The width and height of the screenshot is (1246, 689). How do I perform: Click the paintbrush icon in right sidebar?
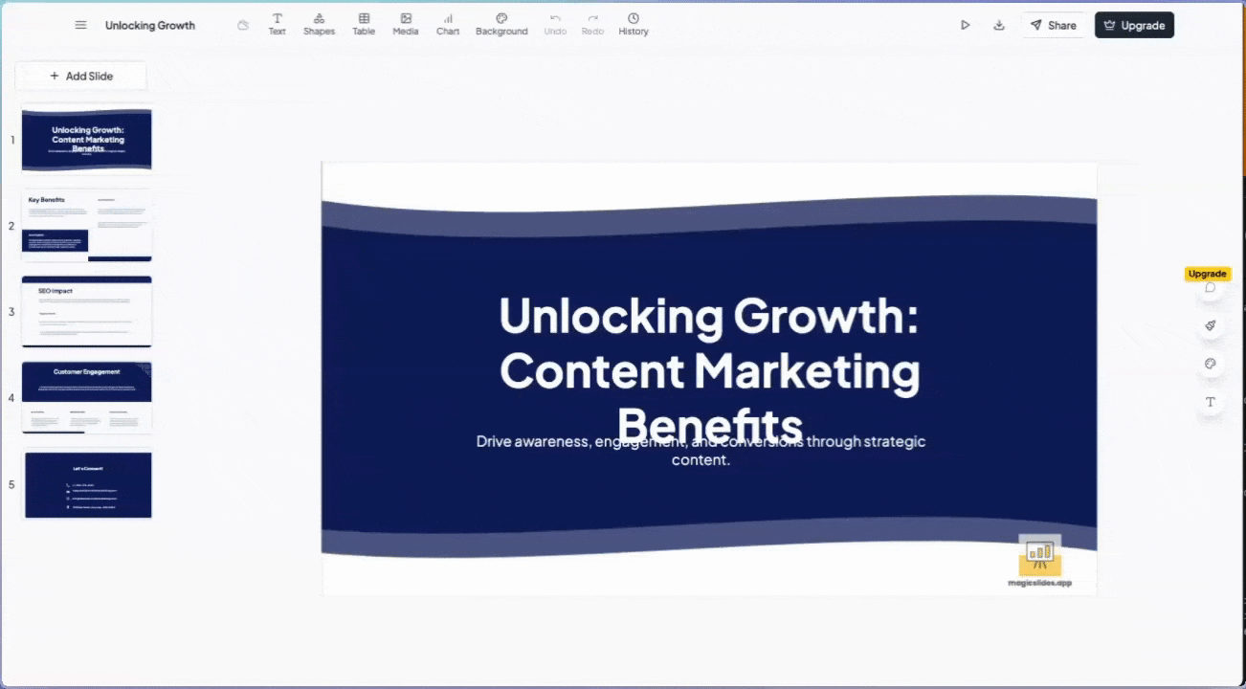pyautogui.click(x=1211, y=326)
